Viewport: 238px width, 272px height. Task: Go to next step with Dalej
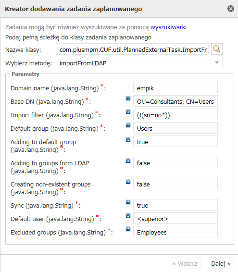221,263
